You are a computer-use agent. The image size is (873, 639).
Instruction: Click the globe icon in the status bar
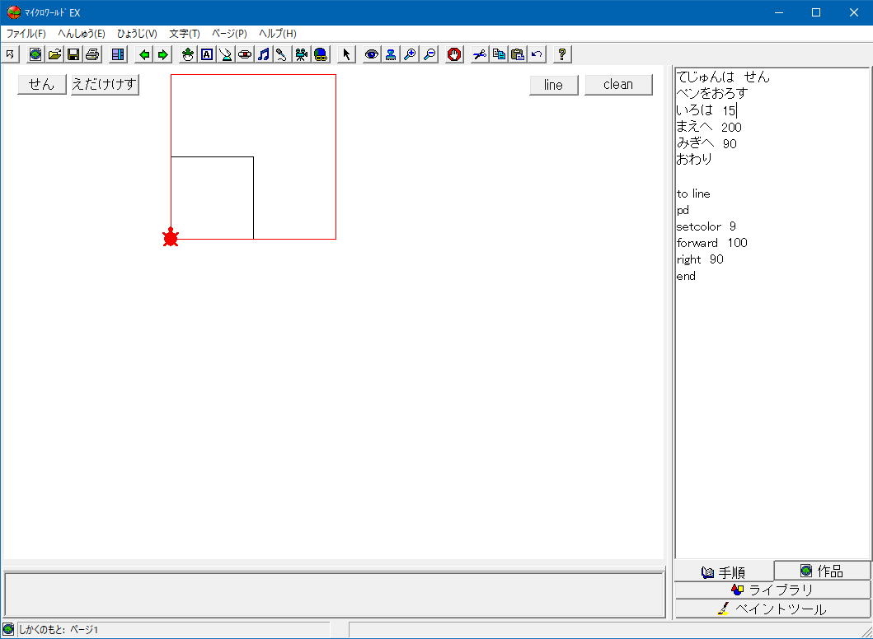[8, 630]
